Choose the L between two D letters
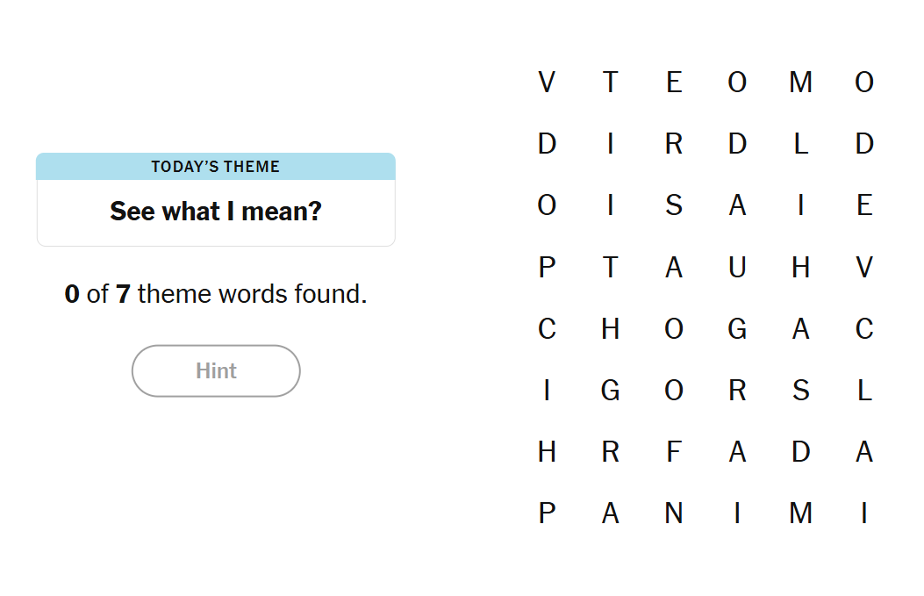 tap(800, 144)
